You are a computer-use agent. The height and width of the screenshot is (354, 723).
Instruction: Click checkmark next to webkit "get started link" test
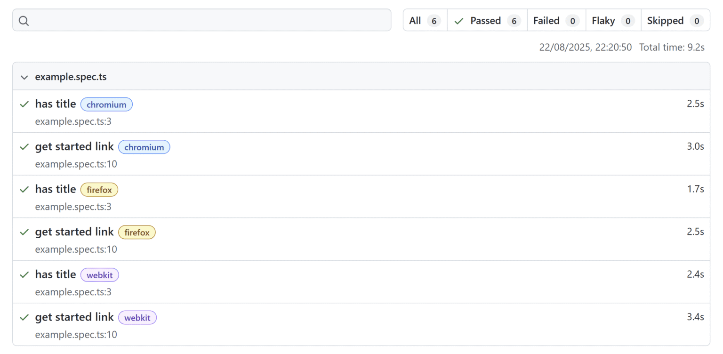pos(24,317)
